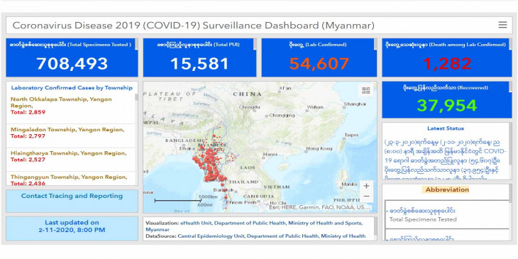518x259 pixels.
Task: Open the basemap gallery grid icon on the map
Action: 365,90
